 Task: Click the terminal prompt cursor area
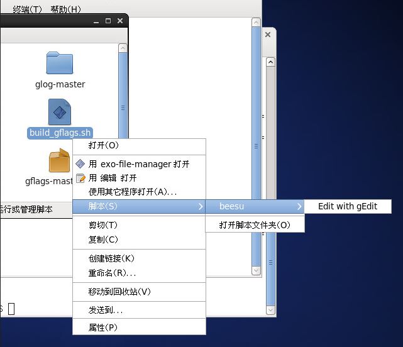(x=11, y=309)
